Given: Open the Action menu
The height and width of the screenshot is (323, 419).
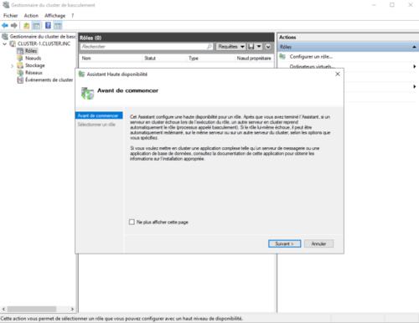Looking at the screenshot, I should 31,16.
